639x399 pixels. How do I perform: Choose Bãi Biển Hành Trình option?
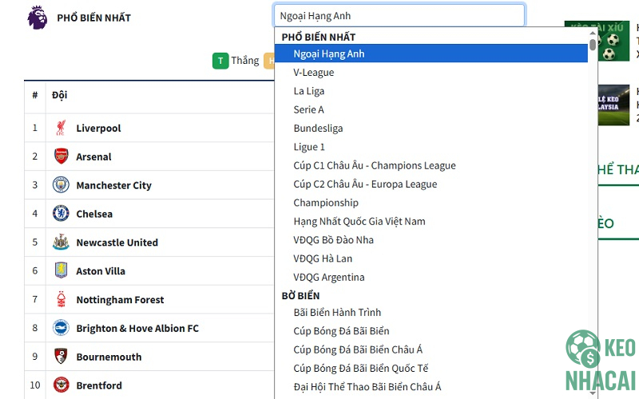(337, 313)
